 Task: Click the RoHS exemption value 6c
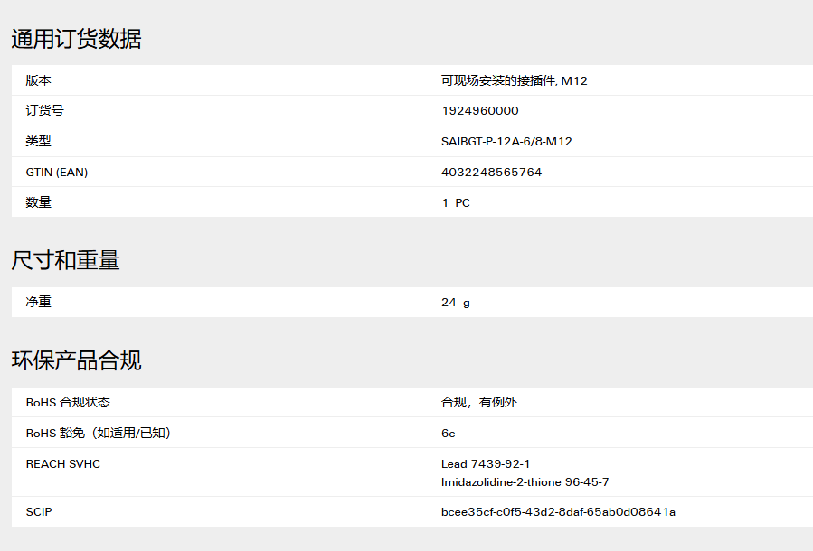(448, 434)
